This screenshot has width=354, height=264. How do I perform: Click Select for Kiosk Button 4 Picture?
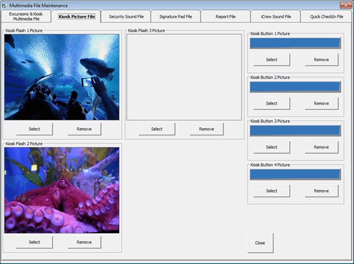coord(271,191)
